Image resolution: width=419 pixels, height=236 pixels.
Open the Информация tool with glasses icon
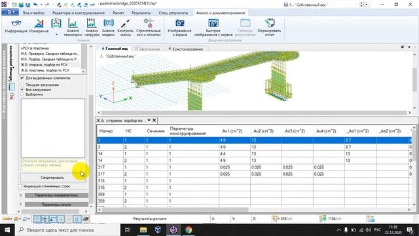[x=16, y=26]
